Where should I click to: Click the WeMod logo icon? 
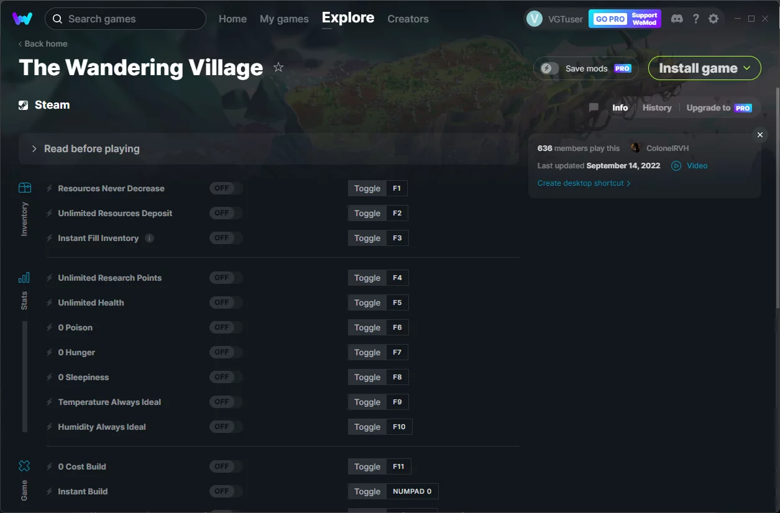pos(22,19)
